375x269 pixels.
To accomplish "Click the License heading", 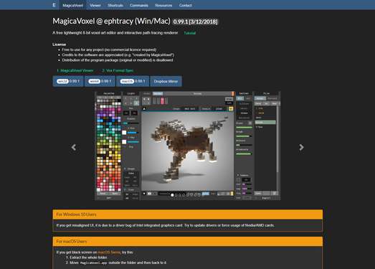I will [59, 44].
